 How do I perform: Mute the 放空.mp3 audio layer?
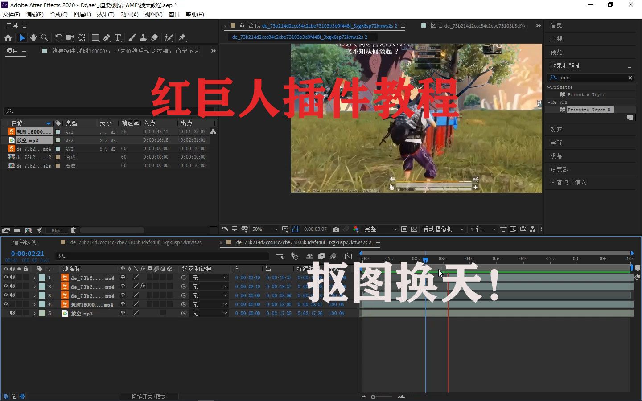[x=12, y=313]
